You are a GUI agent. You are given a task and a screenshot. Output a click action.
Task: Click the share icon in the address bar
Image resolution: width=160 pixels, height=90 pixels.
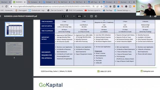97,6
